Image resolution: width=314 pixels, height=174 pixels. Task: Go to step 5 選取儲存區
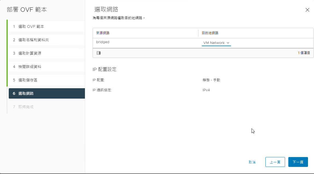[47, 80]
